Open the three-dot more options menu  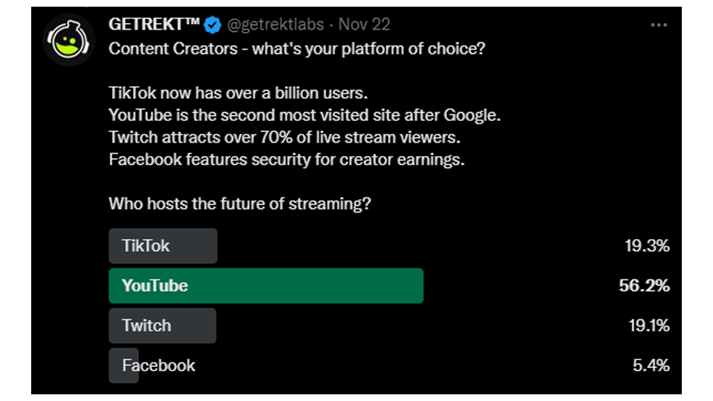658,25
